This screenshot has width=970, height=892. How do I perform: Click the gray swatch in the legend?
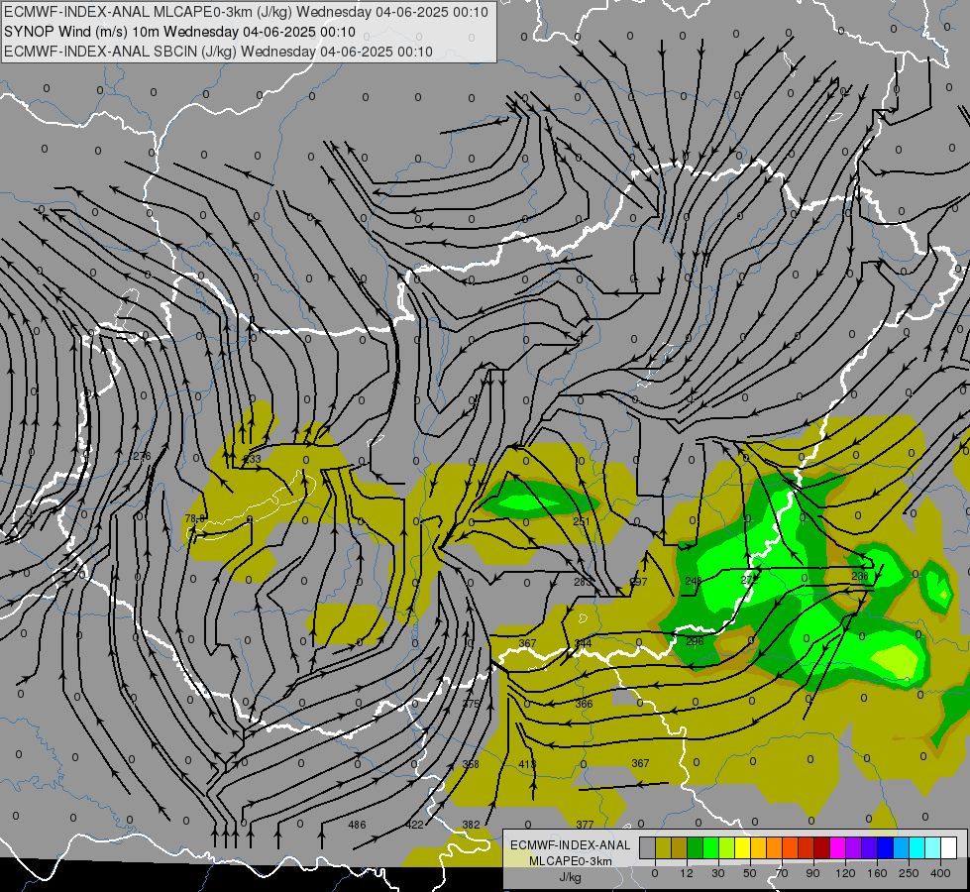point(648,848)
